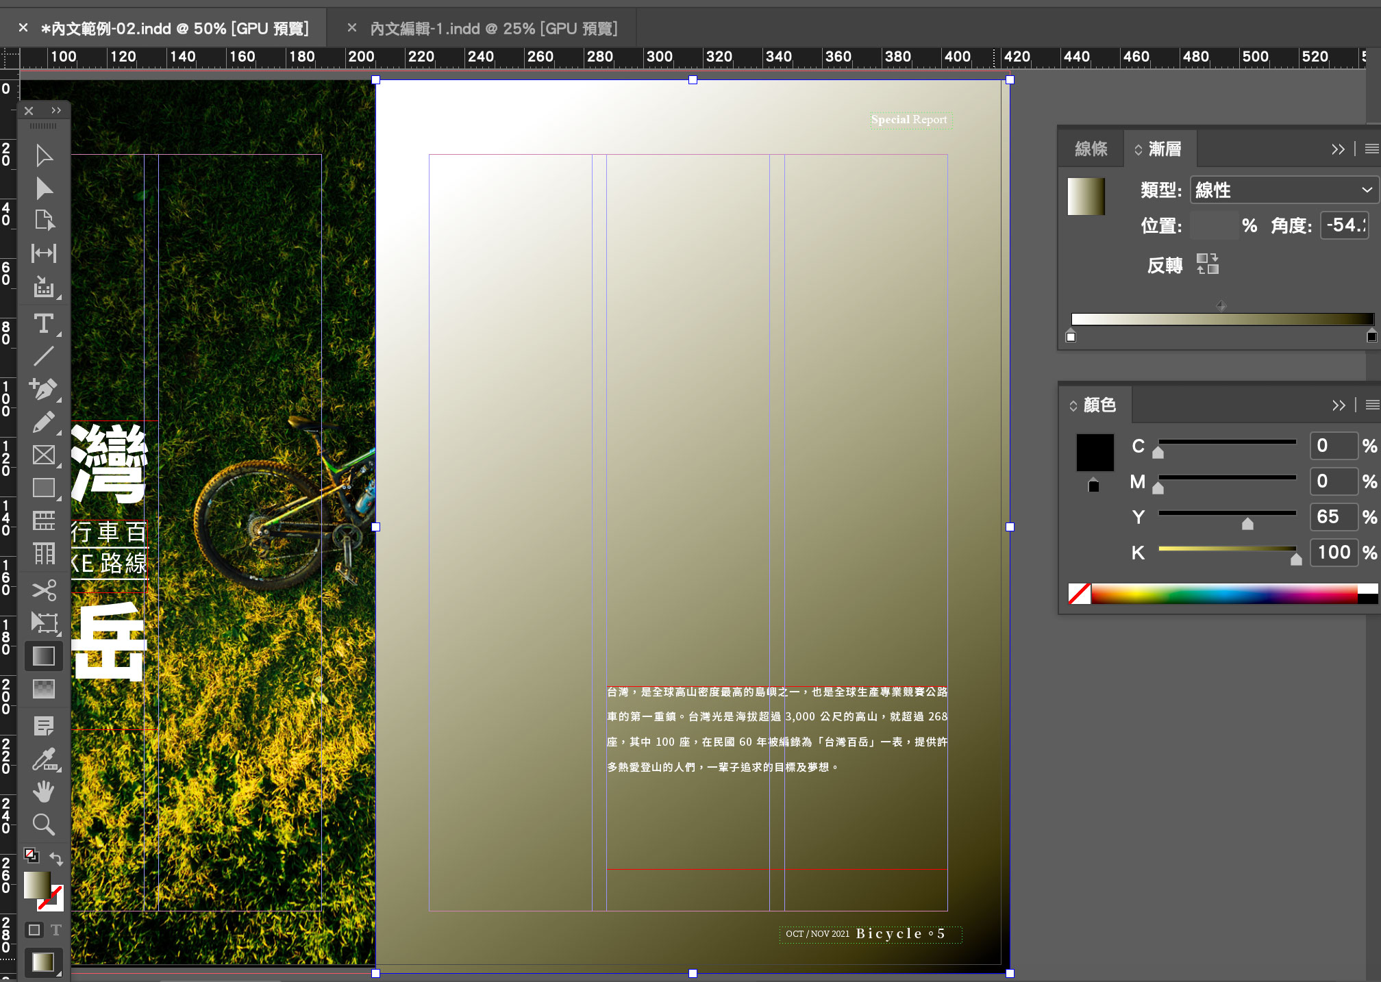Click the angle input field

[x=1345, y=225]
